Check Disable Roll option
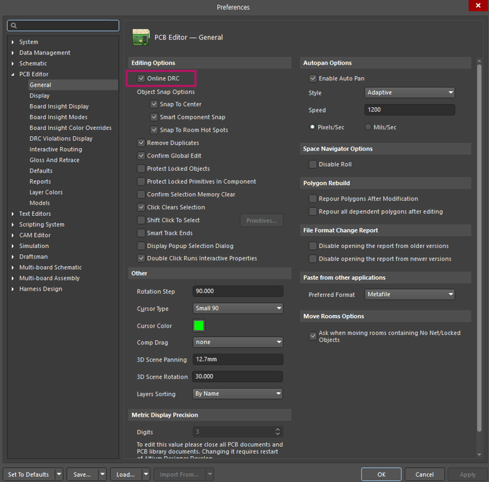Image resolution: width=489 pixels, height=482 pixels. click(313, 164)
